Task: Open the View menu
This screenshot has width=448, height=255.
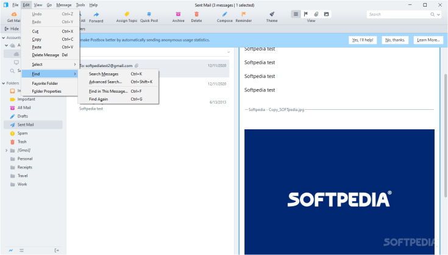Action: click(x=38, y=5)
